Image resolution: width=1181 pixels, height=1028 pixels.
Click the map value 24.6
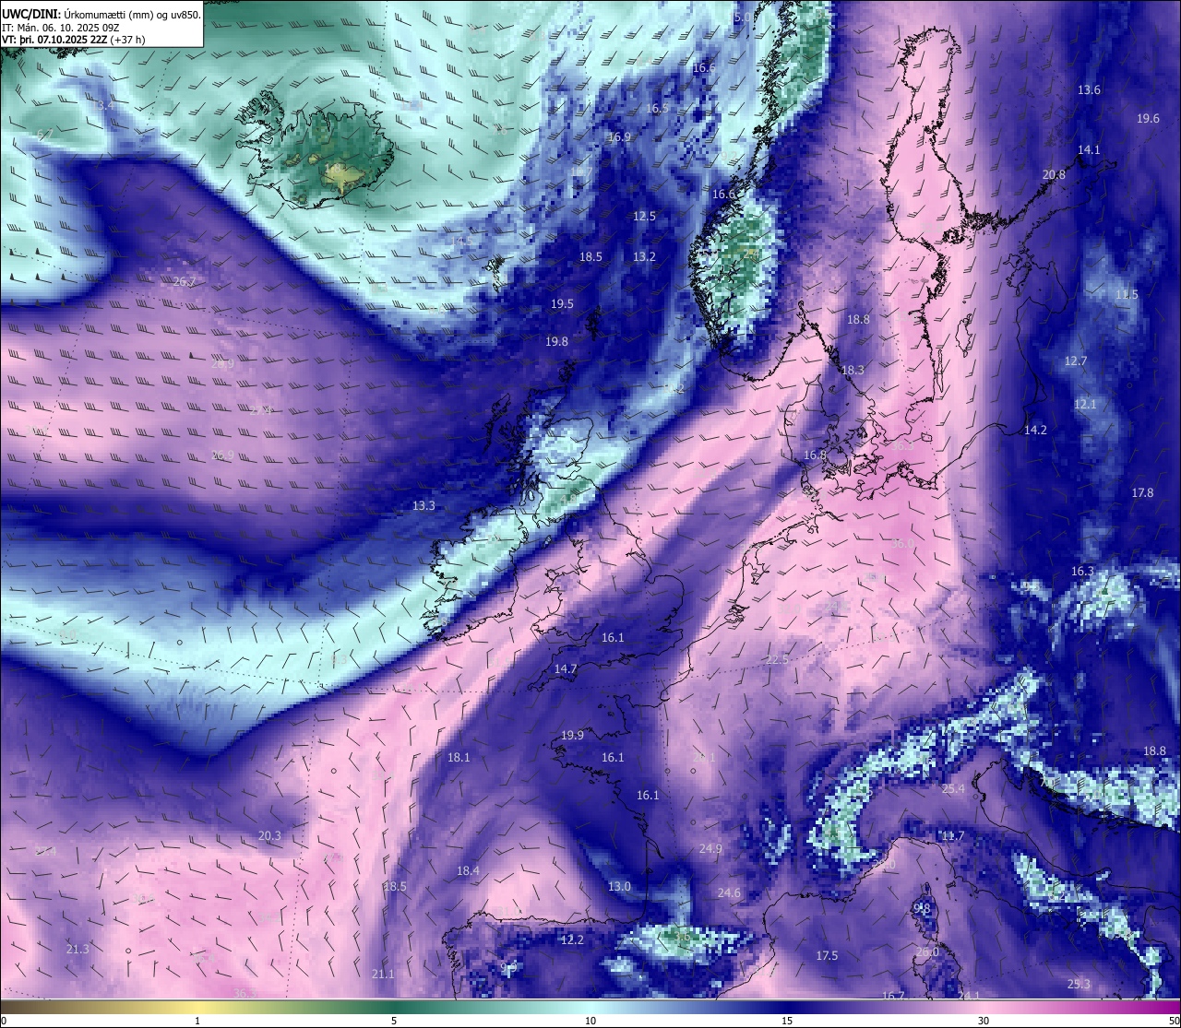(x=729, y=893)
